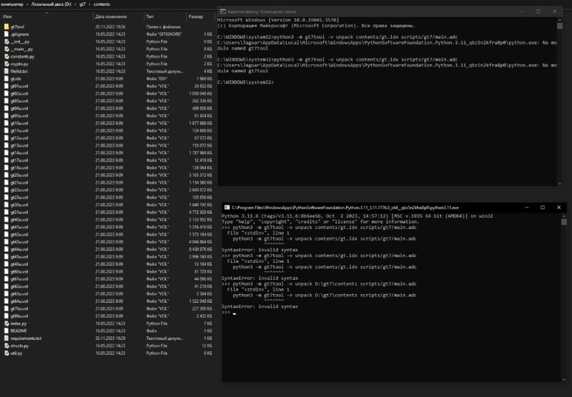Select the gt44u.vol file row
Screen dimensions: 572x397
pyautogui.click(x=19, y=249)
